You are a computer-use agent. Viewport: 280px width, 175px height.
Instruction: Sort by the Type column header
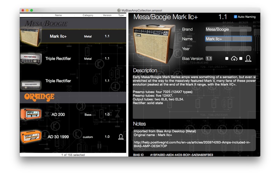pos(121,15)
